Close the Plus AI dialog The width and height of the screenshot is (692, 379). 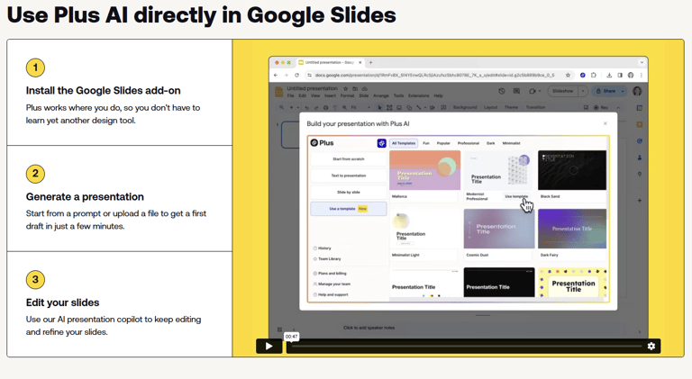[x=605, y=123]
